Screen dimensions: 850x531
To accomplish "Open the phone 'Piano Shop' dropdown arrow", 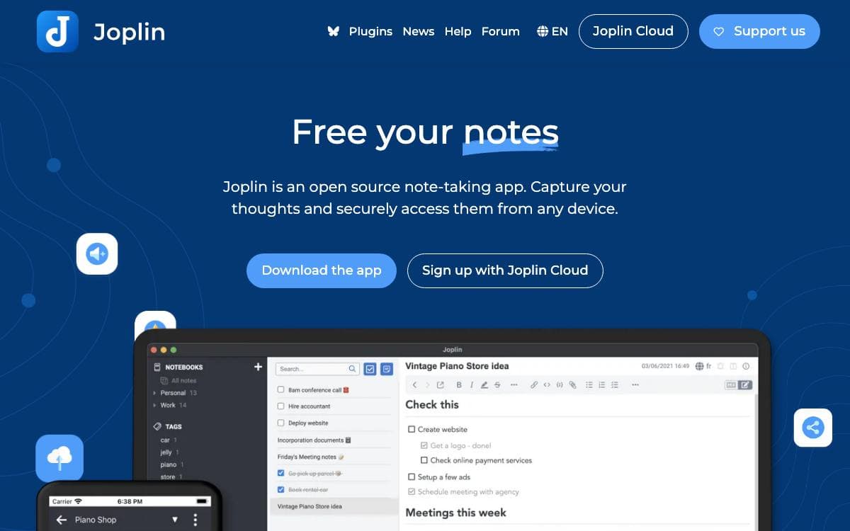I will [x=175, y=520].
